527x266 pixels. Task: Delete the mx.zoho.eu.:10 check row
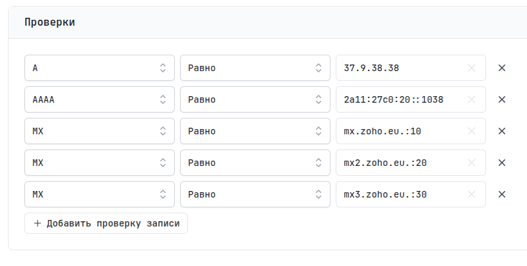(x=501, y=131)
